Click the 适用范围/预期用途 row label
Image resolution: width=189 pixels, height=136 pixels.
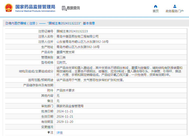tap(41, 80)
